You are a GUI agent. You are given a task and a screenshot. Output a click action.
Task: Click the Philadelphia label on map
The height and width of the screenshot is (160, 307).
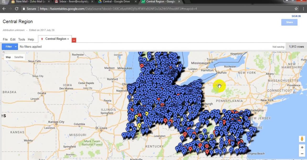[255, 110]
